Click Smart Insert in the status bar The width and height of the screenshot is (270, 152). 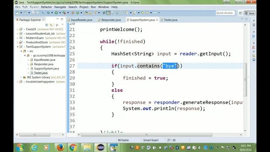pos(151,140)
